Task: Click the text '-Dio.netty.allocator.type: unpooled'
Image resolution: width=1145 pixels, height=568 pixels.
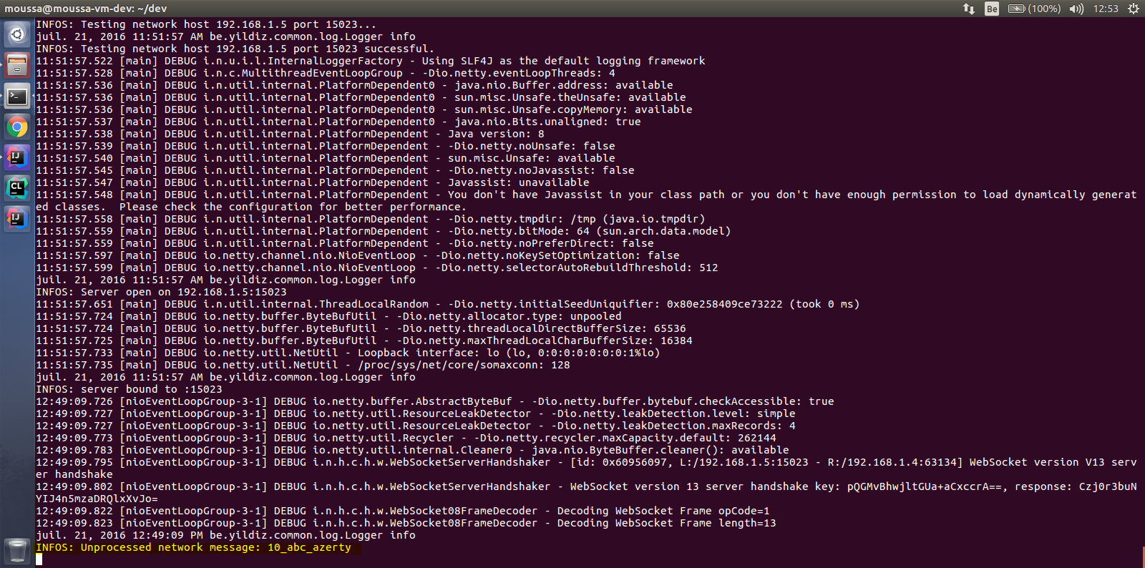Action: coord(508,316)
